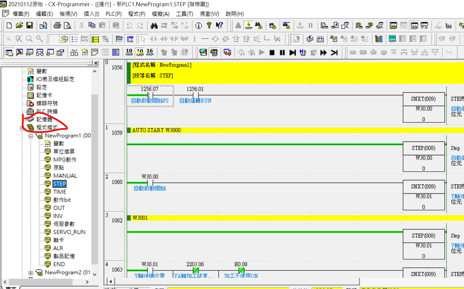
Task: Open the PLC(P) menu
Action: pos(113,14)
